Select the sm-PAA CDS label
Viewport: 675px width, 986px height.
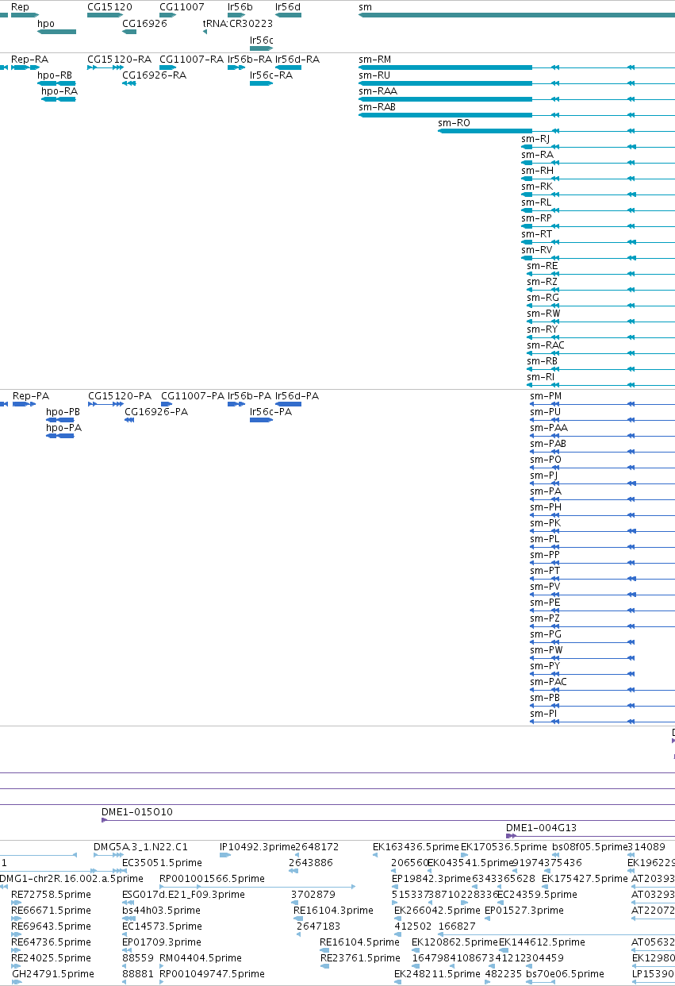tap(549, 427)
